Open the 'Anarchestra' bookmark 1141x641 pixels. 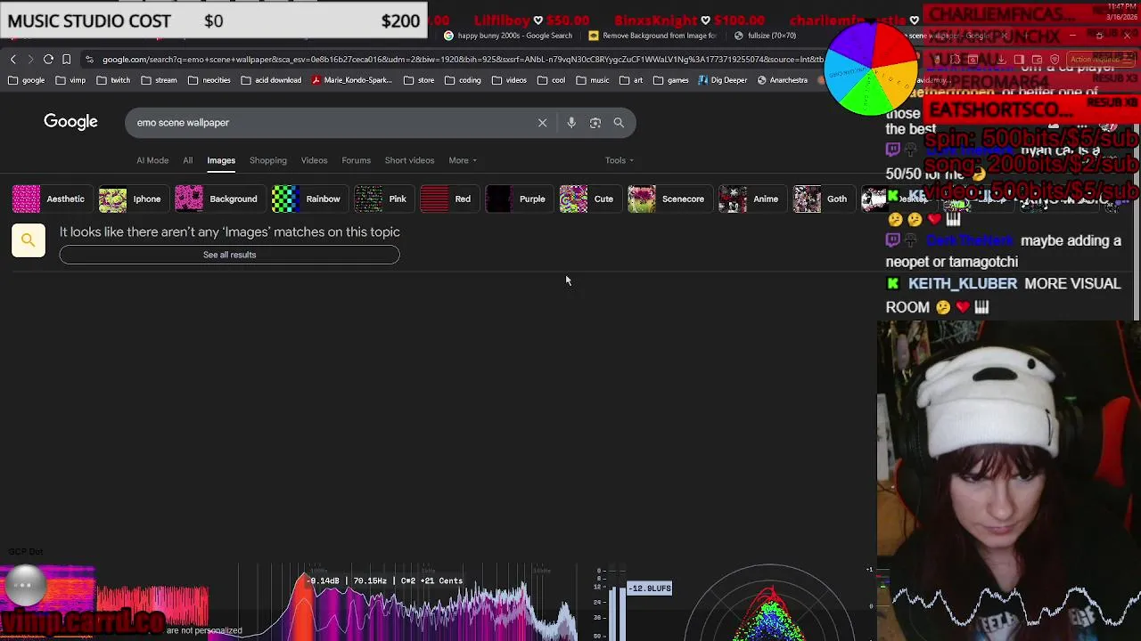[x=783, y=80]
